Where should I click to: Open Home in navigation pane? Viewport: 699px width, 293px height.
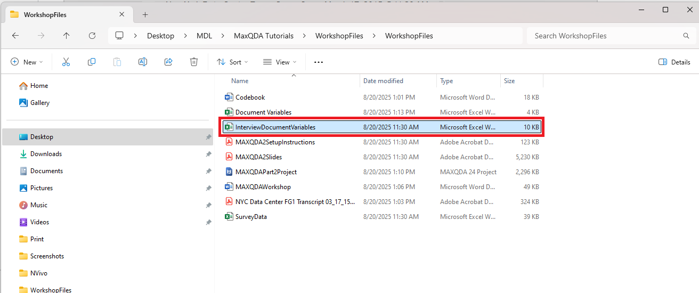[39, 86]
